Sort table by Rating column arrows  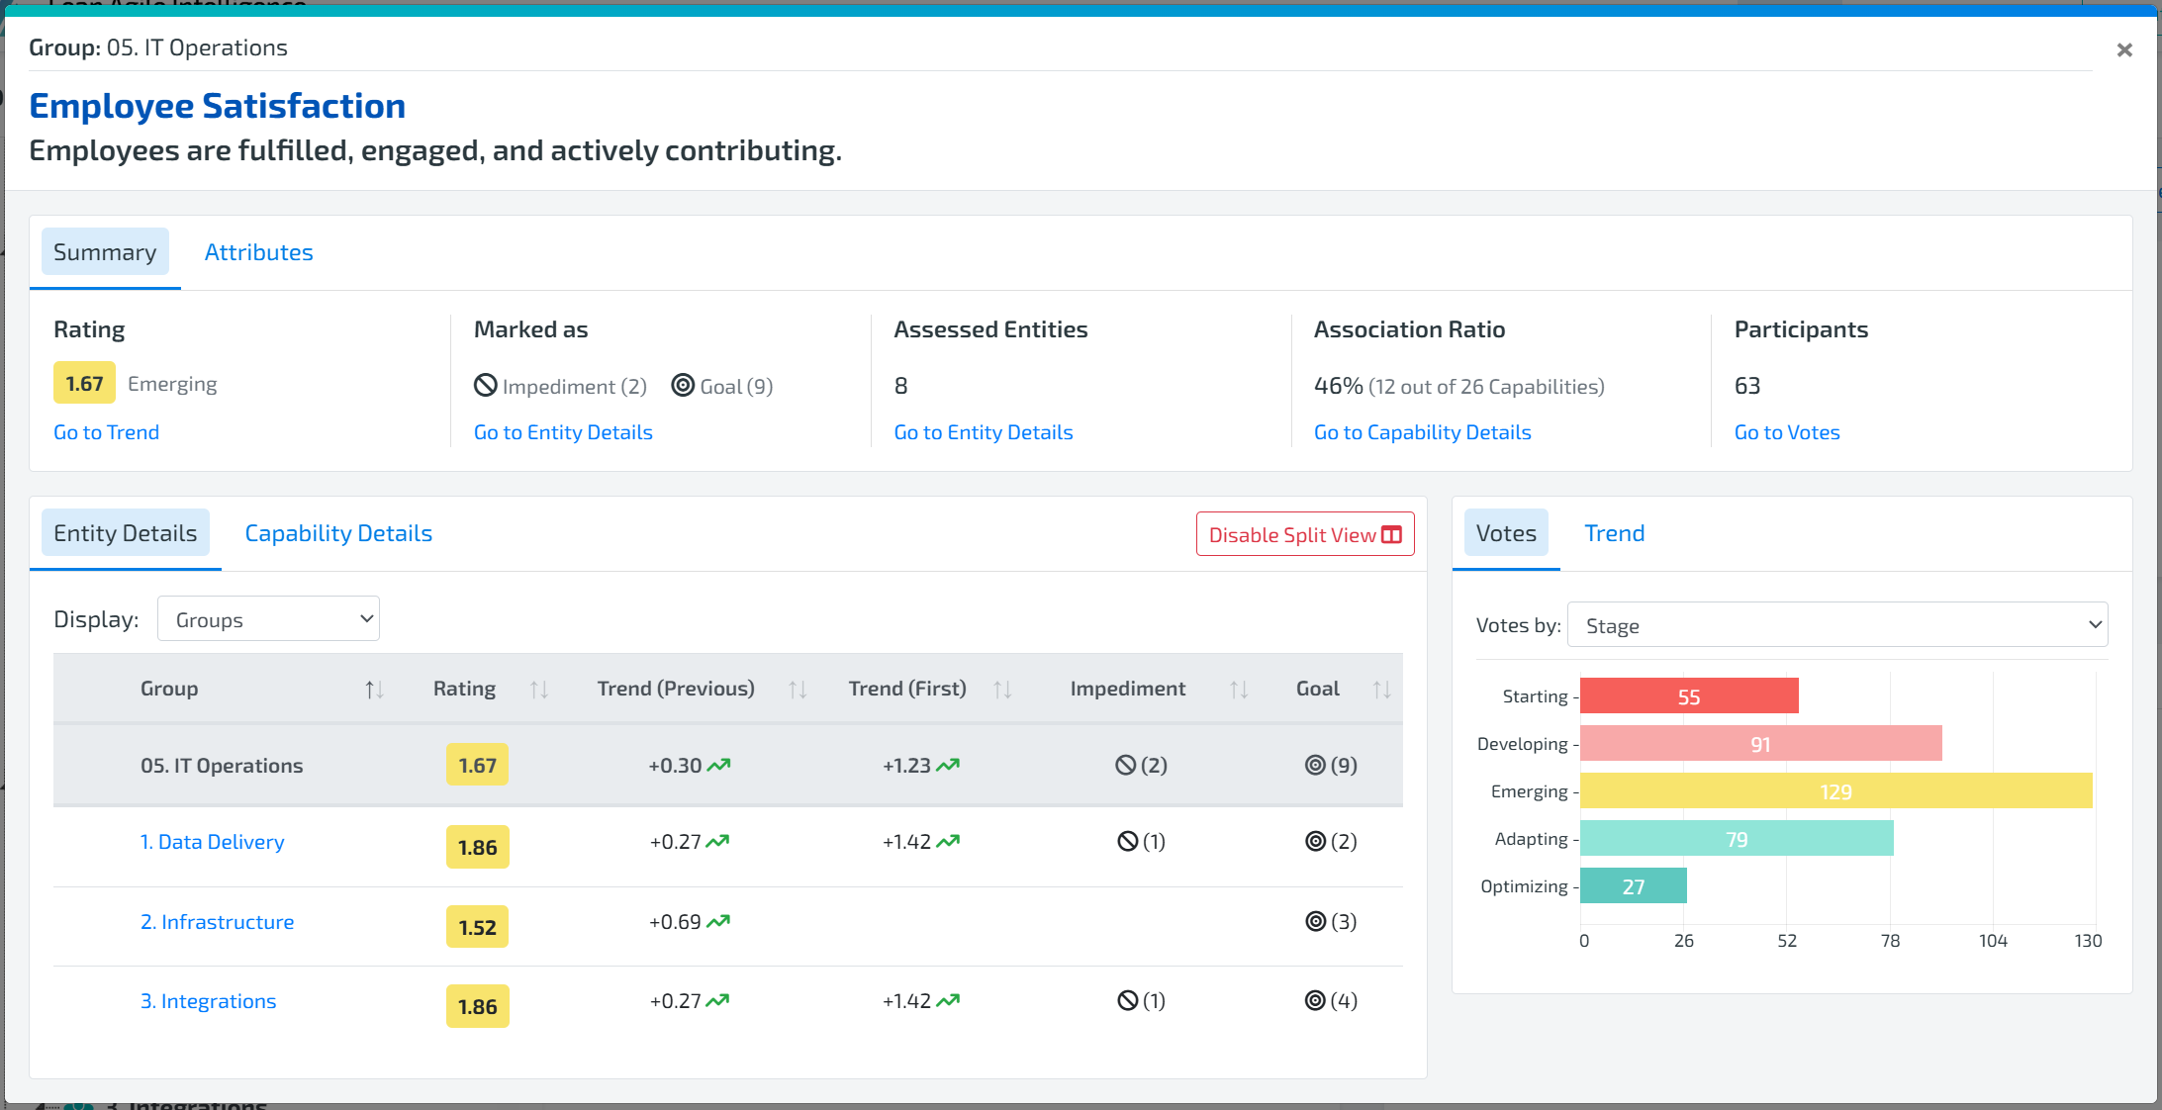[539, 690]
